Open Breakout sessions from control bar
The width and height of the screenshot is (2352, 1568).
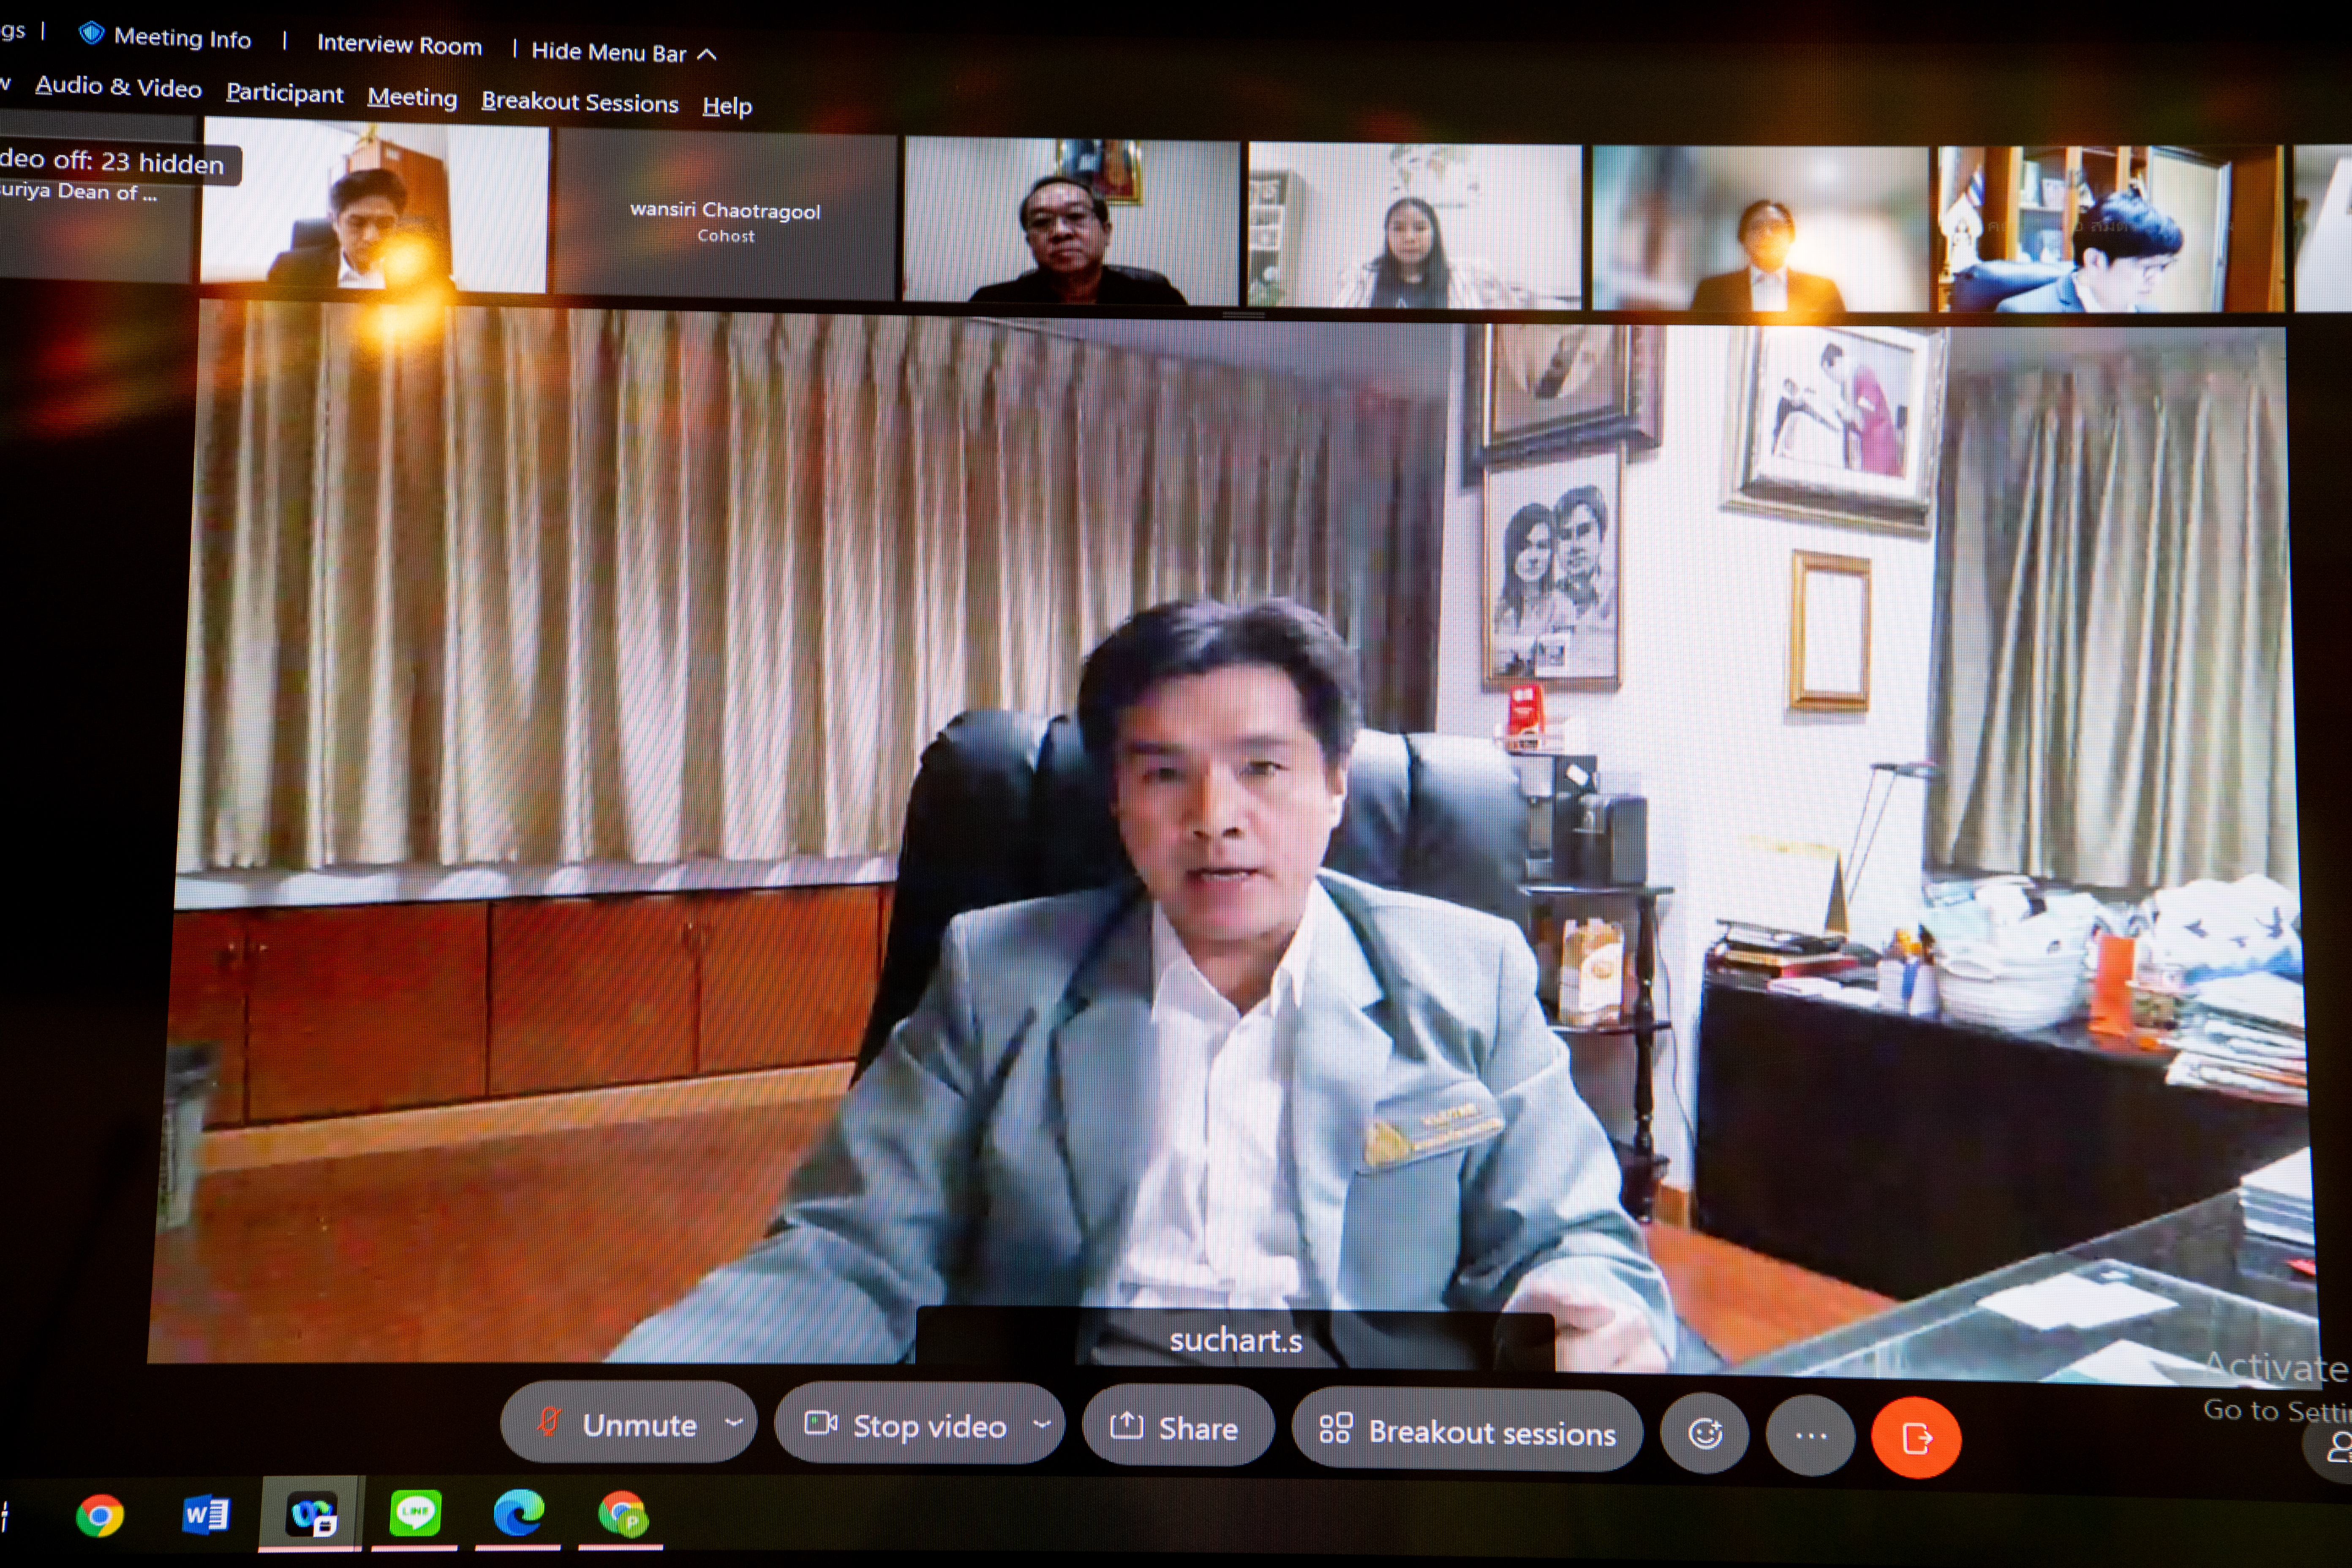pyautogui.click(x=1467, y=1431)
